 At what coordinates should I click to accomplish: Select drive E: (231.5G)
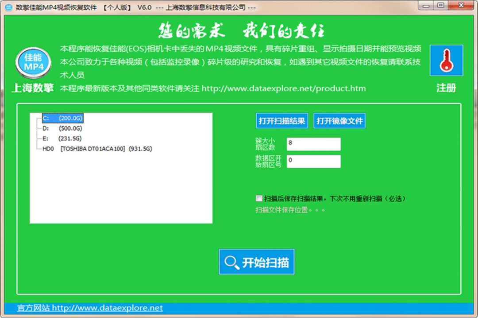pyautogui.click(x=62, y=139)
